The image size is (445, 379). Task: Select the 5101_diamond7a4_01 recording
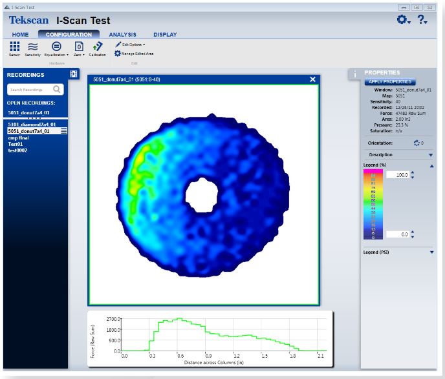pos(32,124)
